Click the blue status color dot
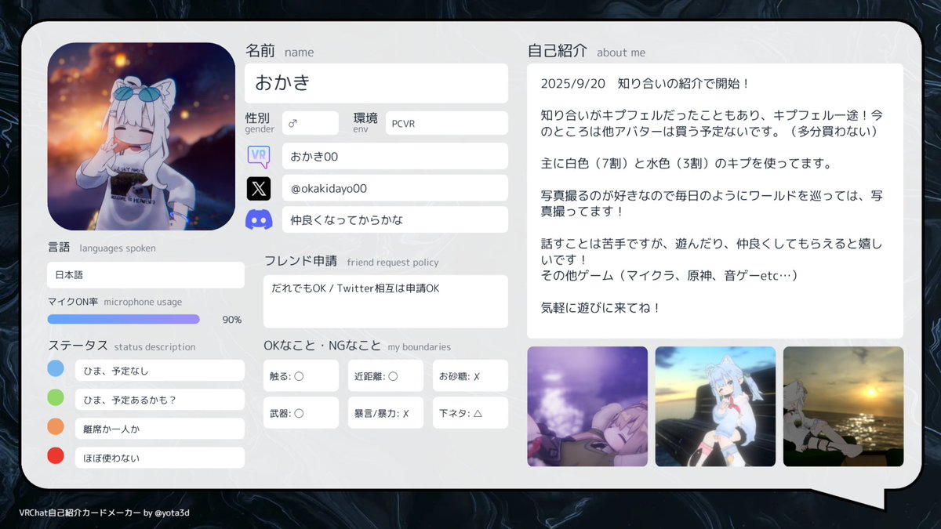 [x=56, y=368]
